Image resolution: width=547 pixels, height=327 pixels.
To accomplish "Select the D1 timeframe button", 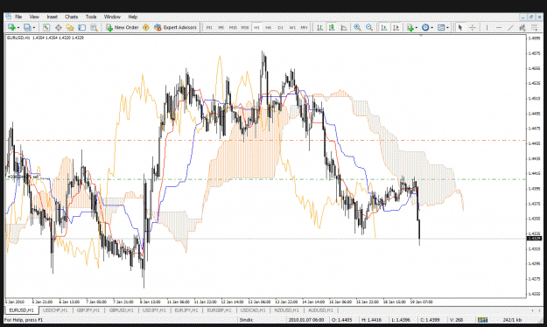I will (280, 27).
